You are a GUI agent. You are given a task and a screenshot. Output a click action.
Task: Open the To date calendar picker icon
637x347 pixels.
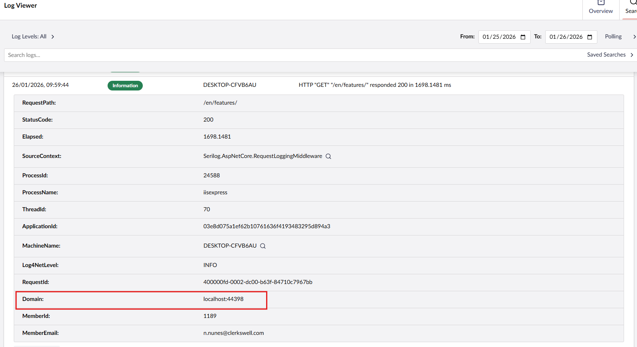[590, 37]
